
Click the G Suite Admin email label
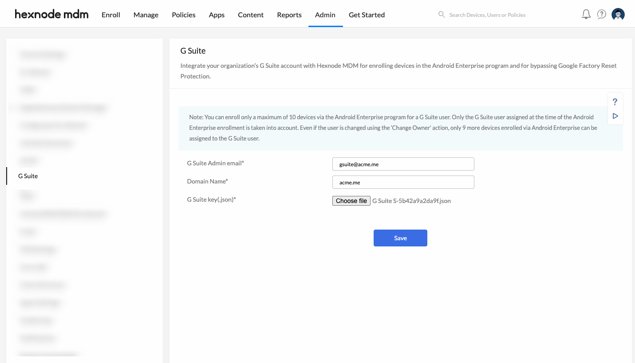[x=216, y=163]
